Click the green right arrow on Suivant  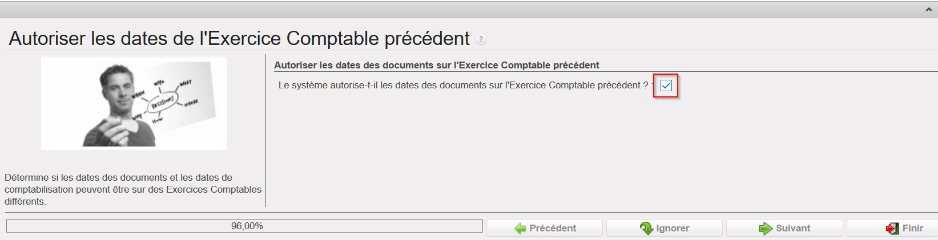pos(766,229)
